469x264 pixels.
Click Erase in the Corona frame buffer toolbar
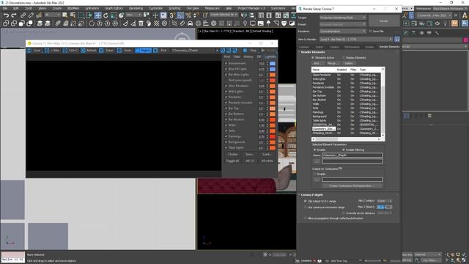107,51
